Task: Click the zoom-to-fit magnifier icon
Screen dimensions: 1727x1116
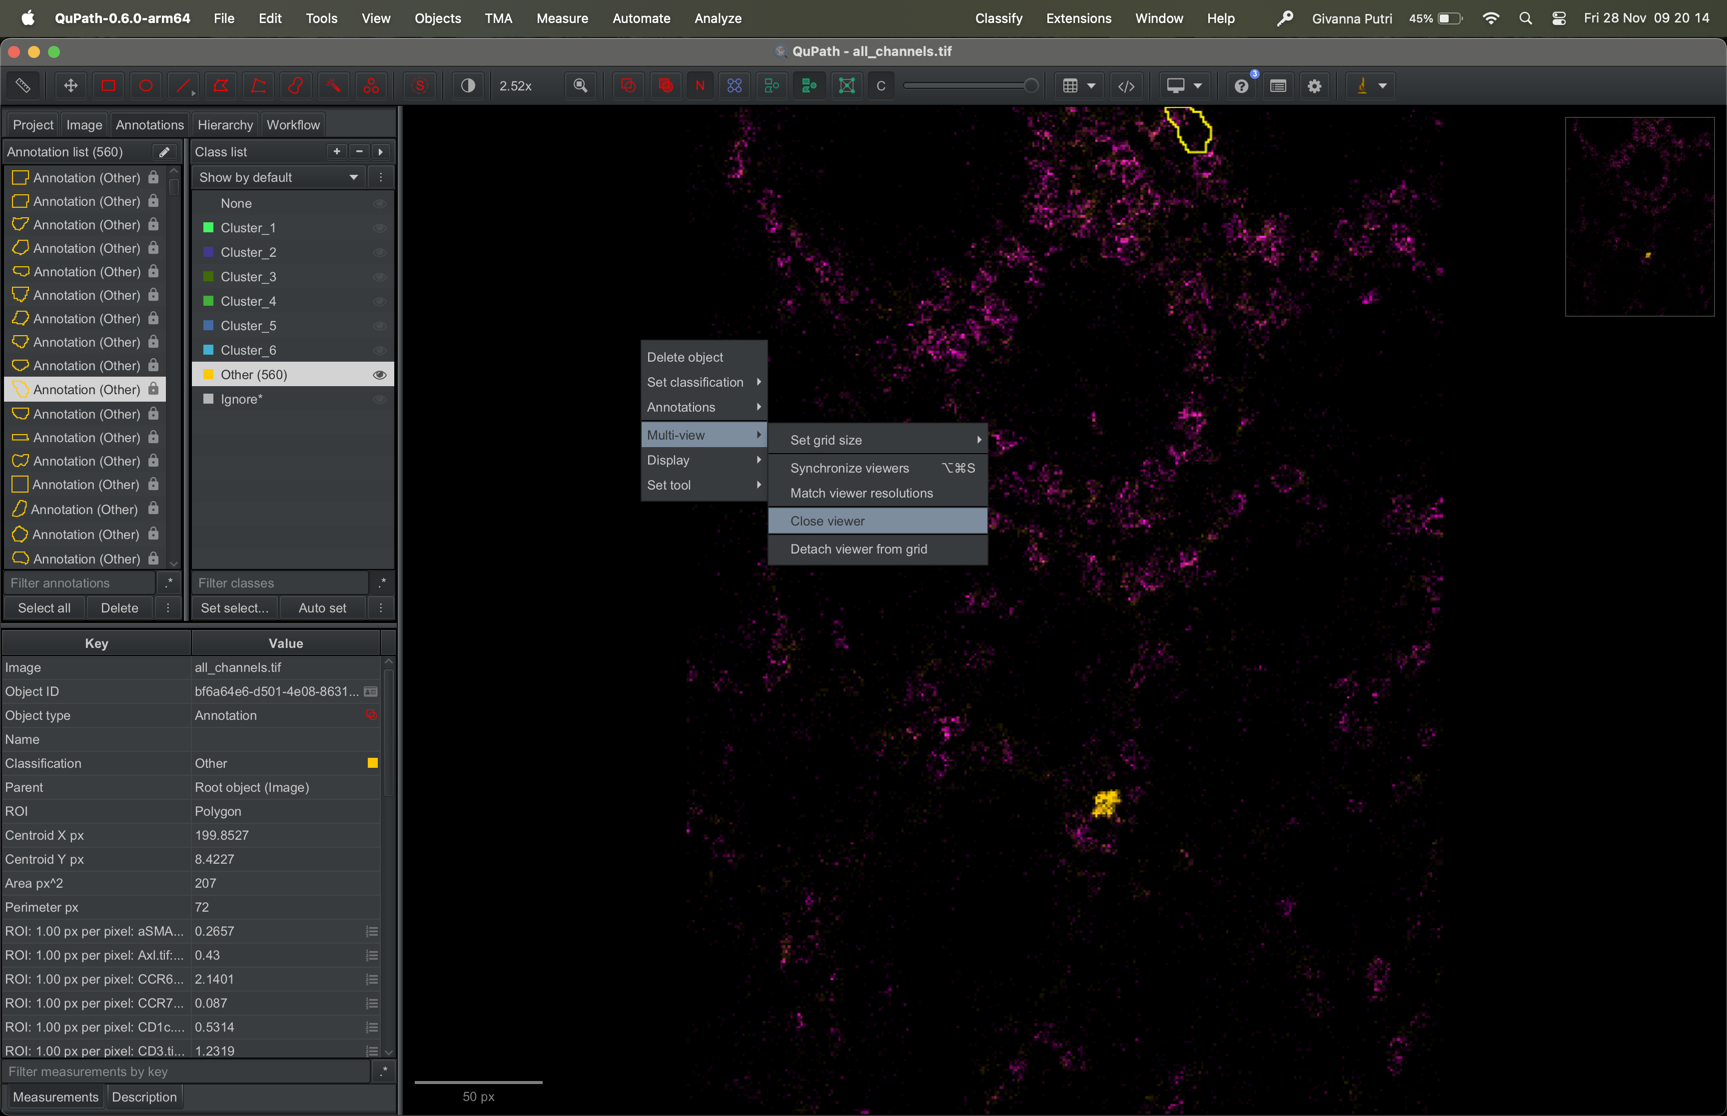Action: (581, 85)
